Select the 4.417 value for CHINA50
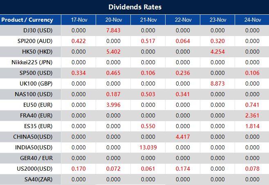 (x=183, y=137)
